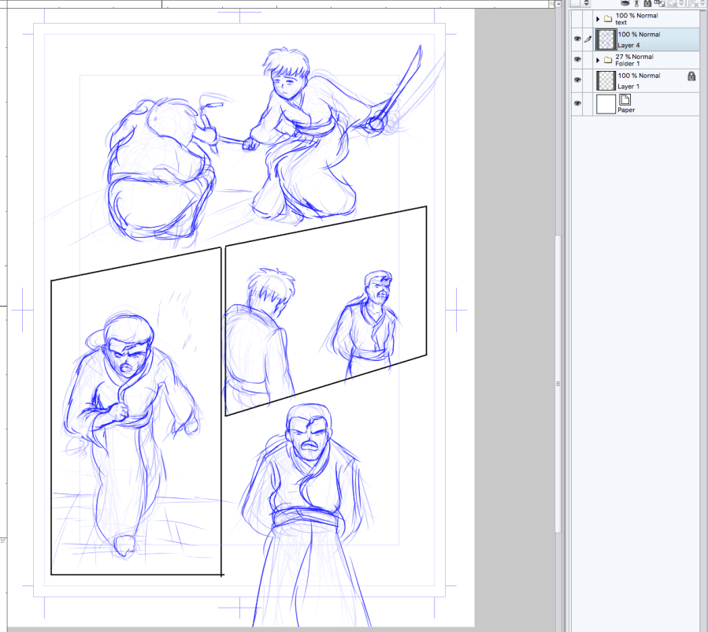The image size is (708, 632).
Task: Click the canvas vertical scrollbar
Action: (558, 315)
